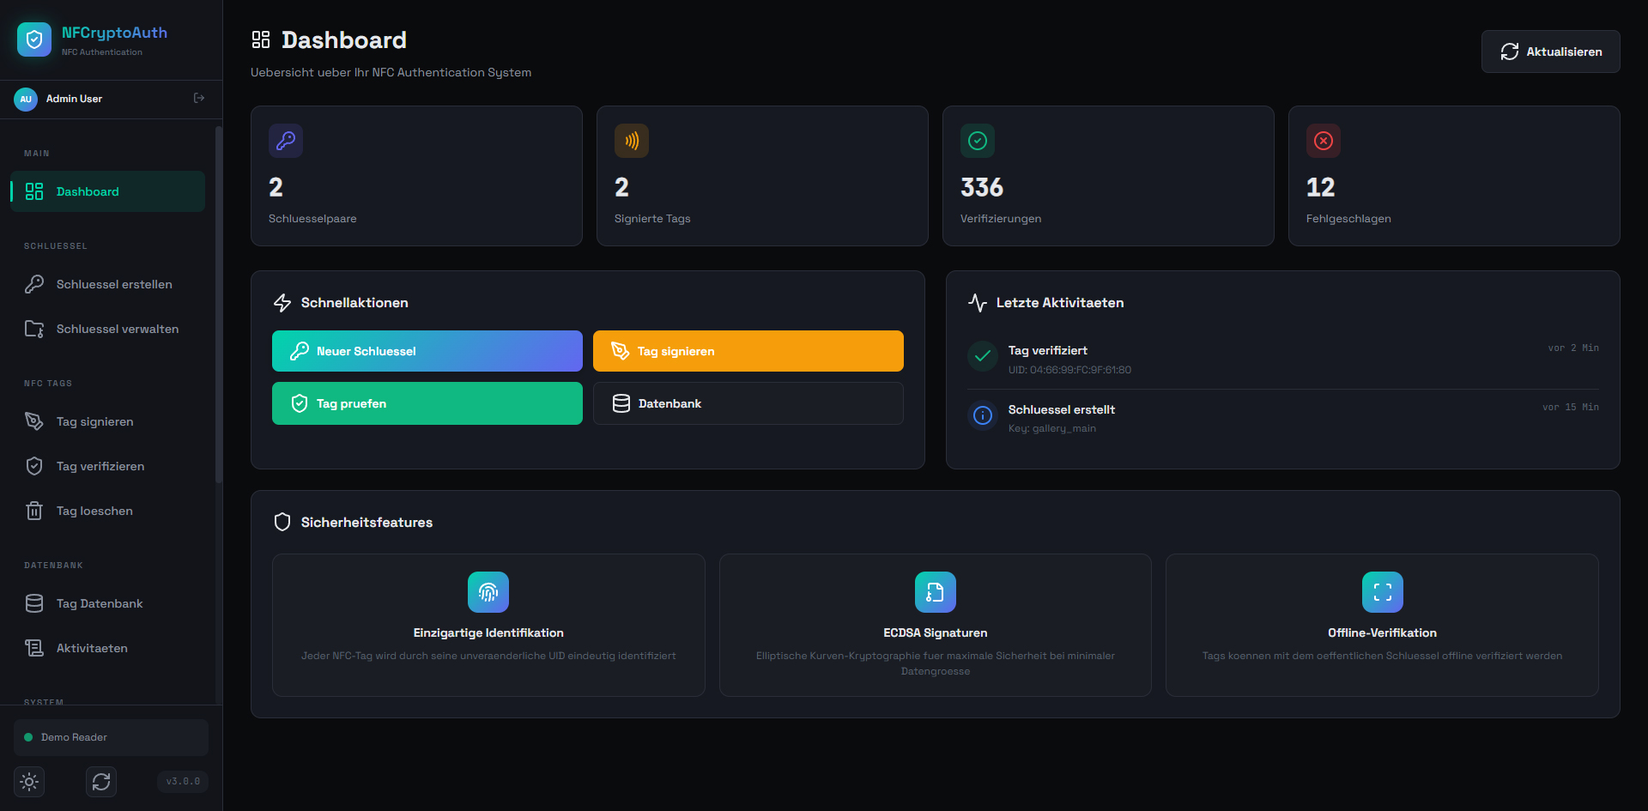Screen dimensions: 1648x811
Task: Click the green Tag pruefen button
Action: (427, 403)
